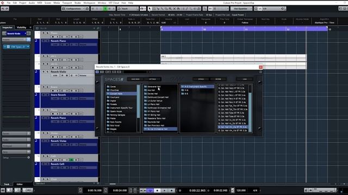Select the So Cal Orchestral Hall folder
This screenshot has height=195, width=348.
point(160,129)
